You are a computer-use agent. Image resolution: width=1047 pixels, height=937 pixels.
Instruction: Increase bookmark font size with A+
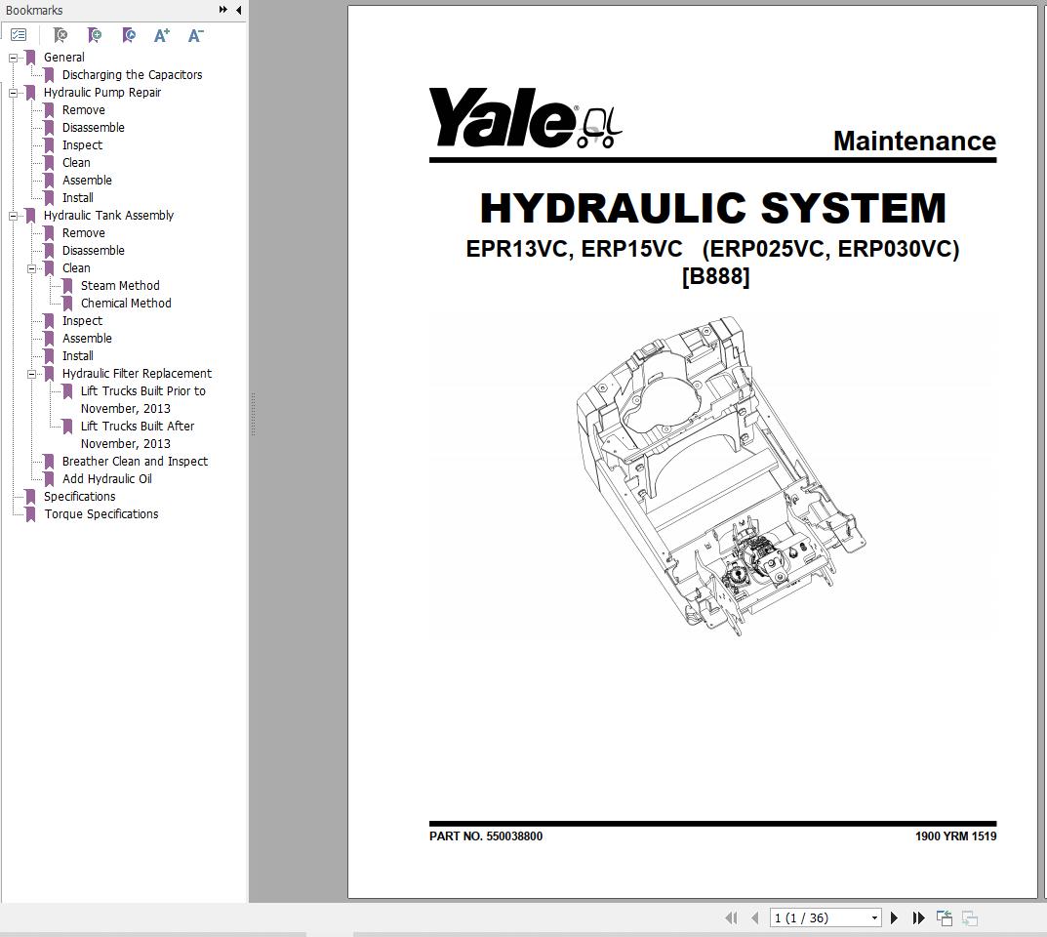point(162,35)
